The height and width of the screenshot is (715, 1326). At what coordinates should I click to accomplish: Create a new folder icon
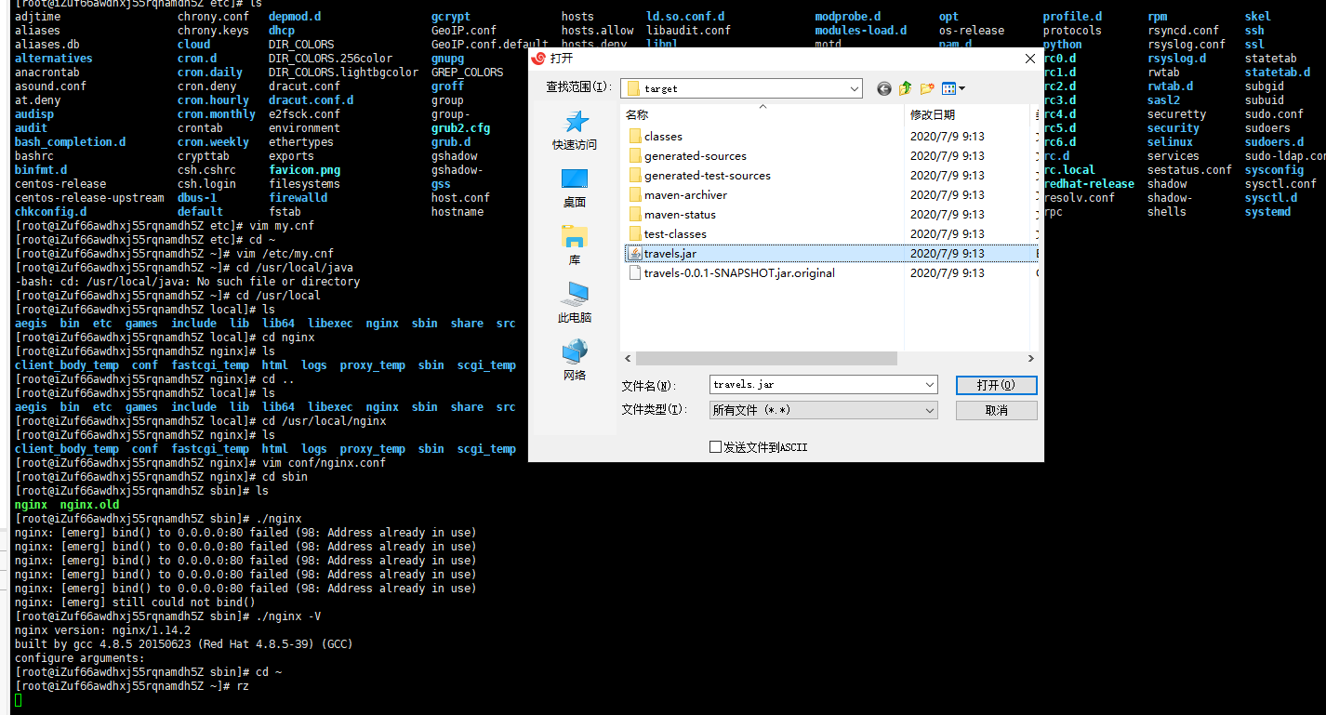927,88
